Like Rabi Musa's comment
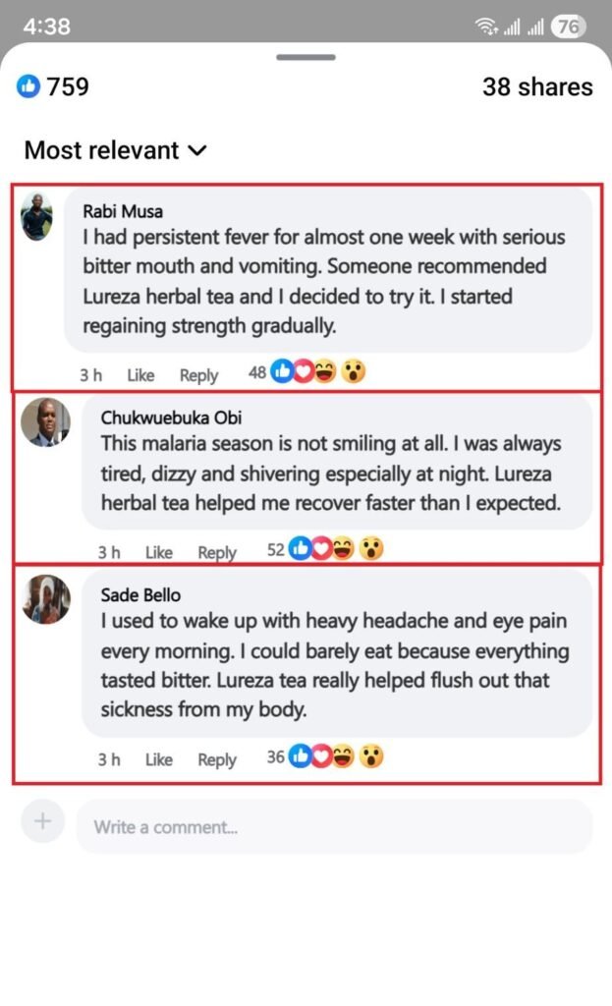The height and width of the screenshot is (1006, 612). click(140, 374)
